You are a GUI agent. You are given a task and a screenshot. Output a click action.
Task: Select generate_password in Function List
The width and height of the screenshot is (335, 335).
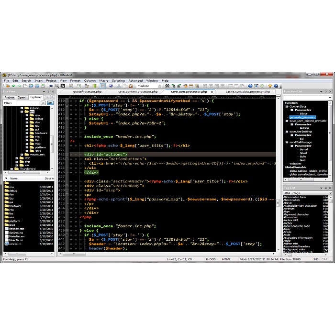click(302, 117)
